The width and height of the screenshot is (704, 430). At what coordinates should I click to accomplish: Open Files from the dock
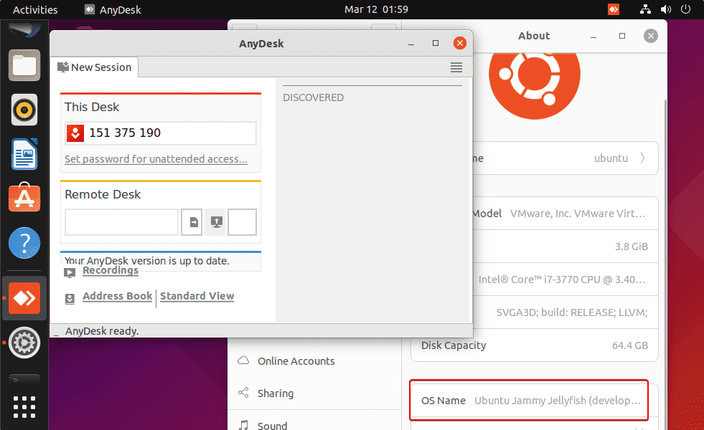tap(24, 65)
